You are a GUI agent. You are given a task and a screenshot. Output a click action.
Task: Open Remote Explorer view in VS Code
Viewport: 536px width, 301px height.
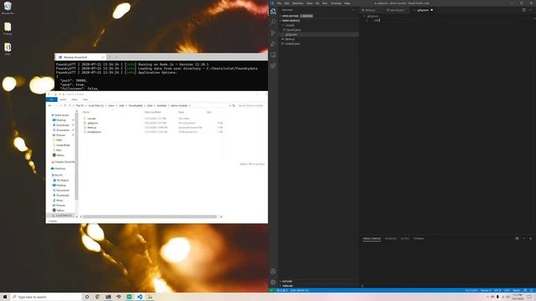point(273,55)
